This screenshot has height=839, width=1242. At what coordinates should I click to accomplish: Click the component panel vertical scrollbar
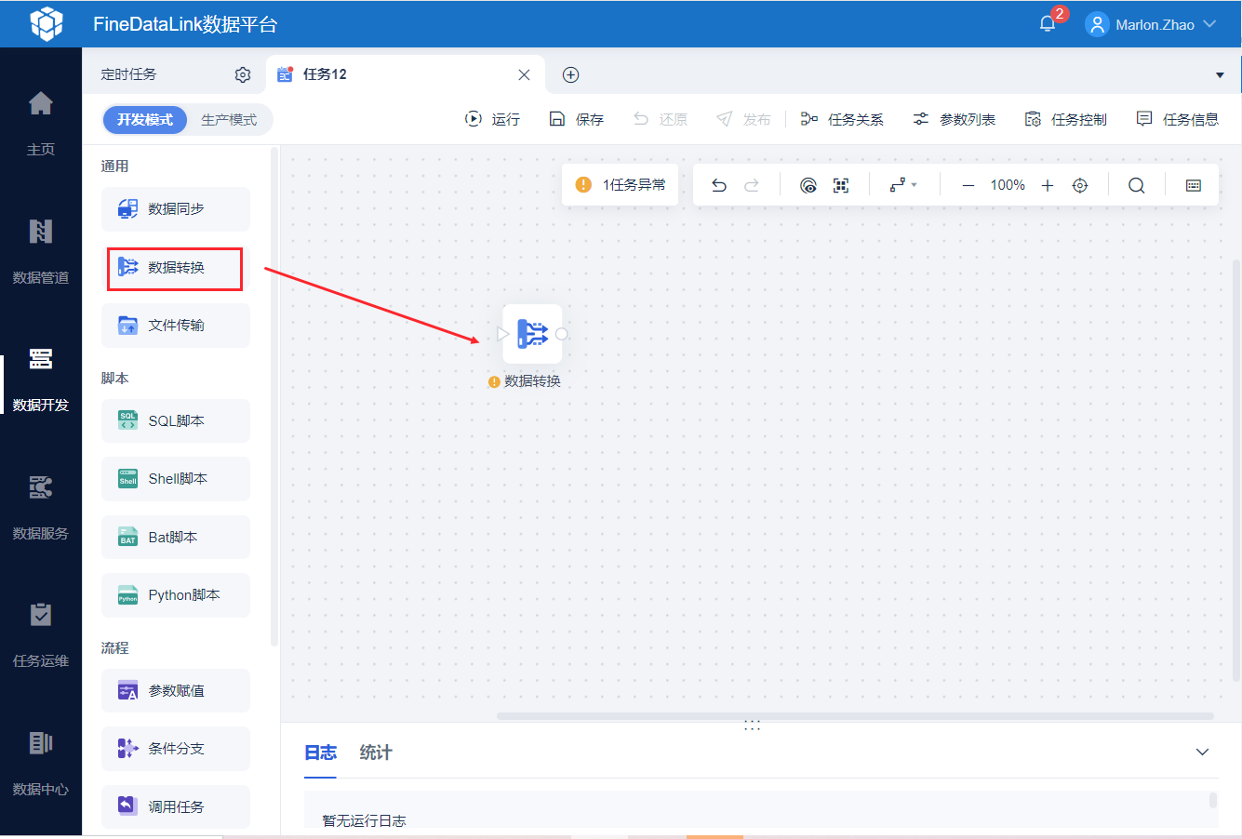274,396
